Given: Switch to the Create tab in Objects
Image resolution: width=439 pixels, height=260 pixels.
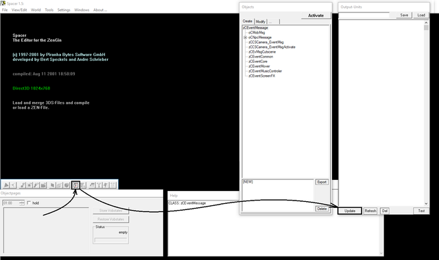Looking at the screenshot, I should coord(248,21).
